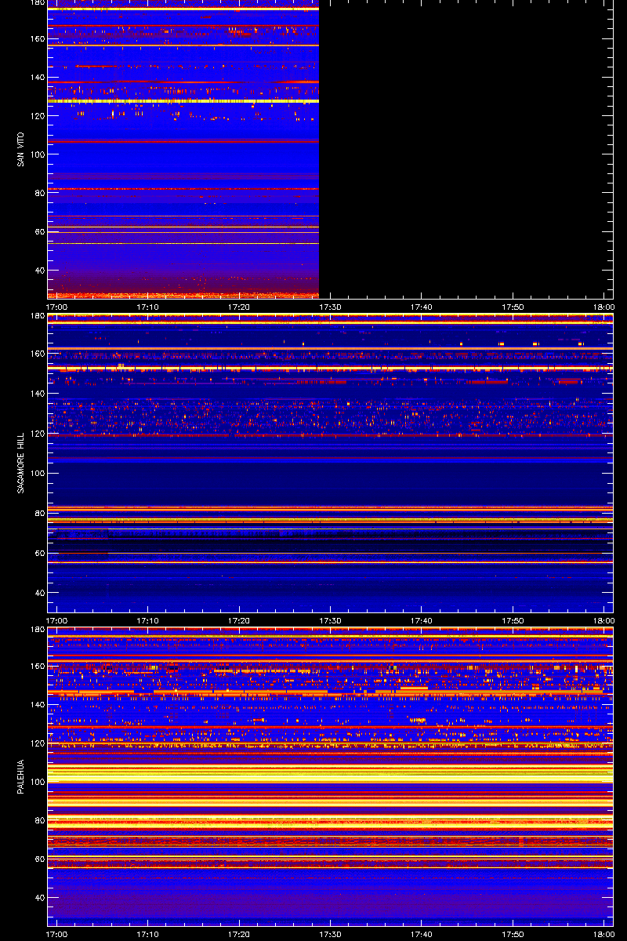
Task: Click the 18:00 time label under Palehua plot
Action: pyautogui.click(x=603, y=934)
